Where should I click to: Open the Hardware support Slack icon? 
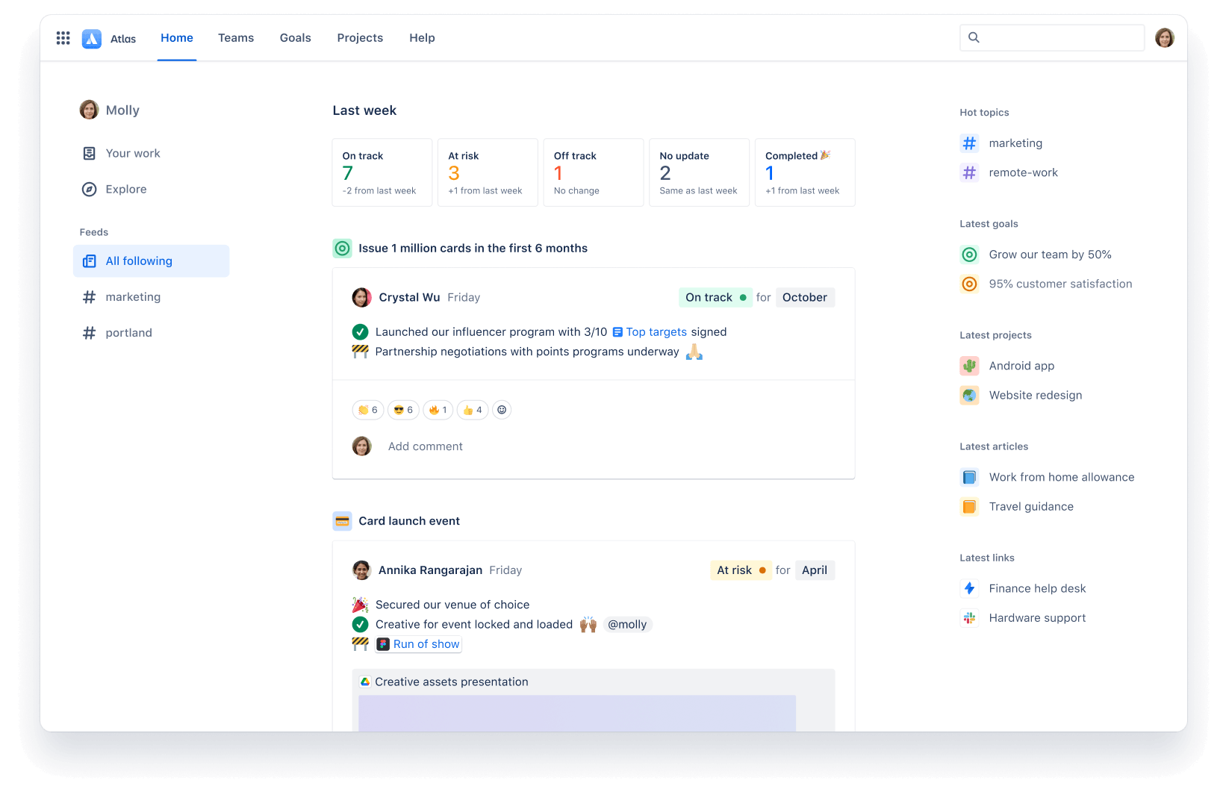(969, 618)
